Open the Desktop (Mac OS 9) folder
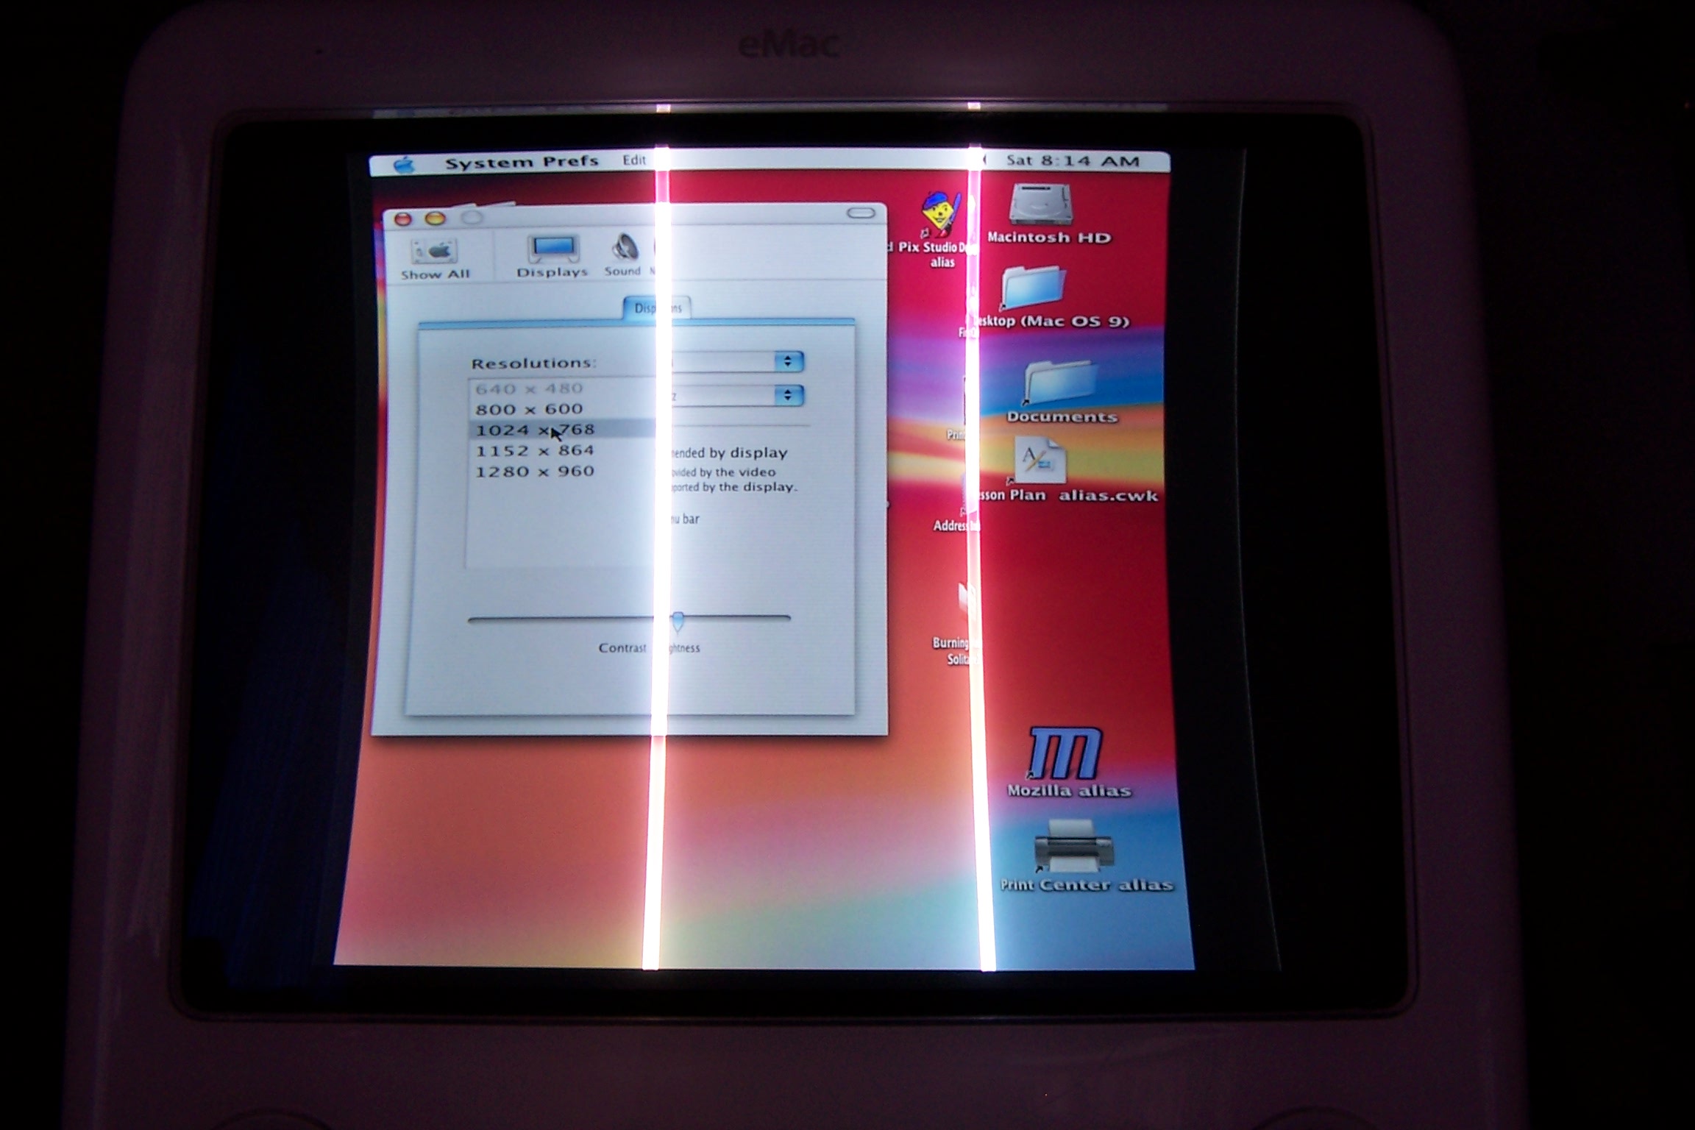The height and width of the screenshot is (1130, 1695). point(1034,289)
